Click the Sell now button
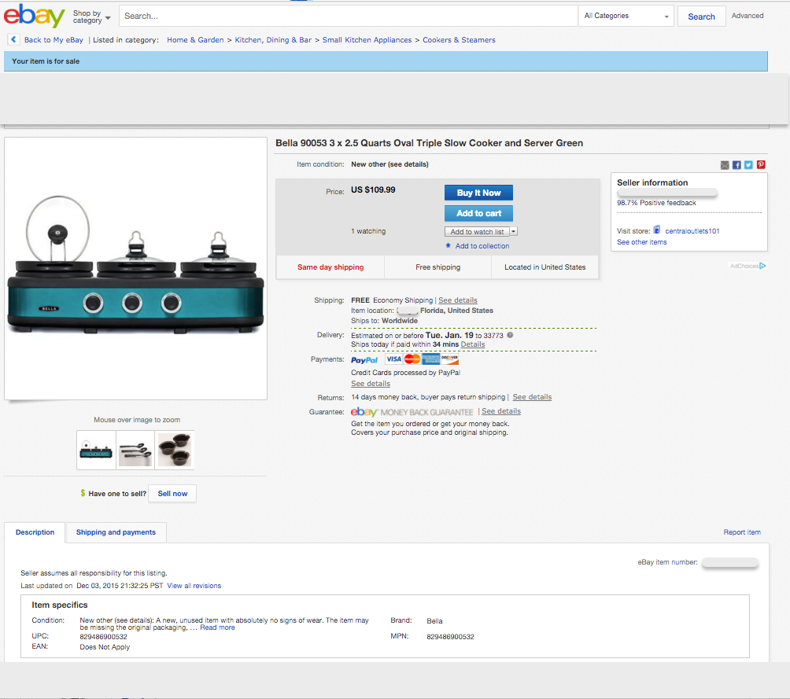The height and width of the screenshot is (699, 790). (x=172, y=494)
